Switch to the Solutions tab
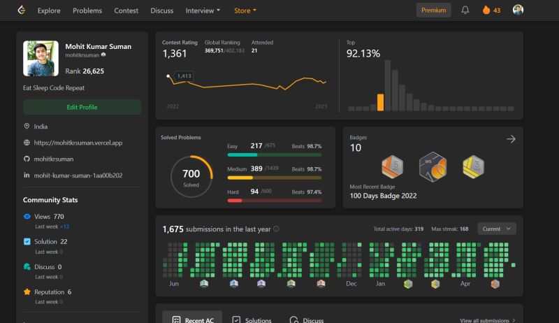This screenshot has width=559, height=323. 252,320
